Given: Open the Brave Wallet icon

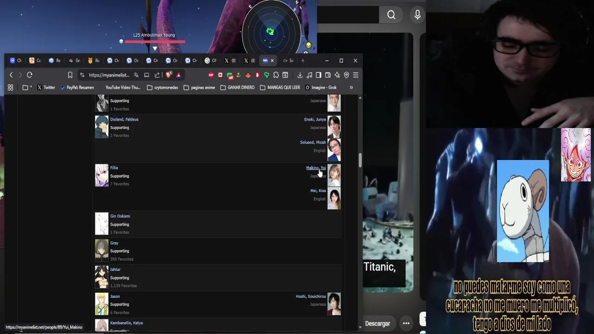Looking at the screenshot, I should click(x=328, y=75).
